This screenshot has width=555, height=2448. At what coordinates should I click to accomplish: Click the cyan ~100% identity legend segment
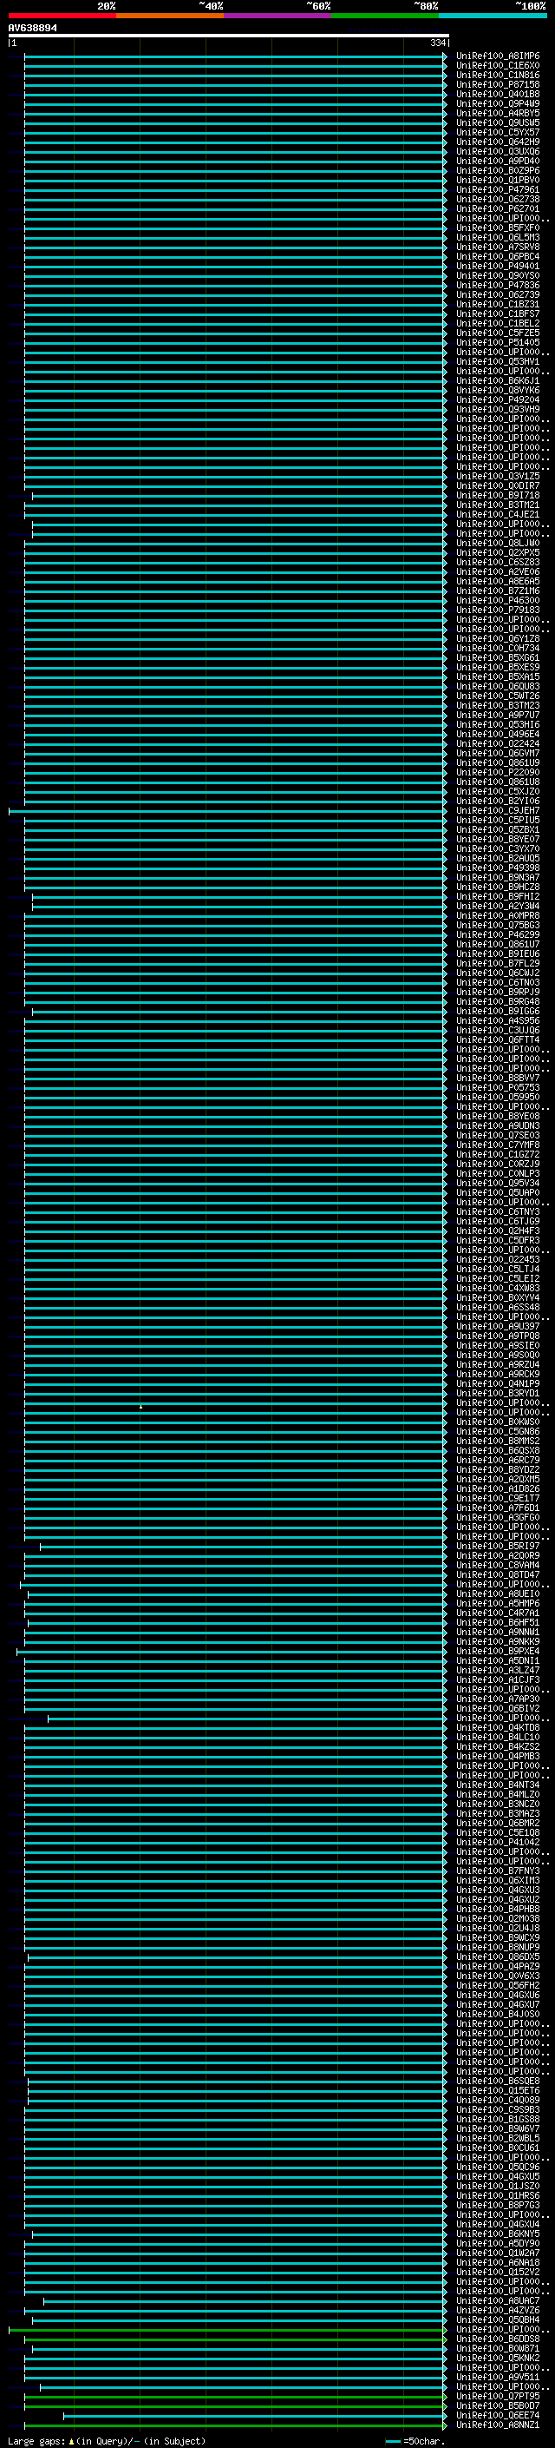(x=493, y=16)
